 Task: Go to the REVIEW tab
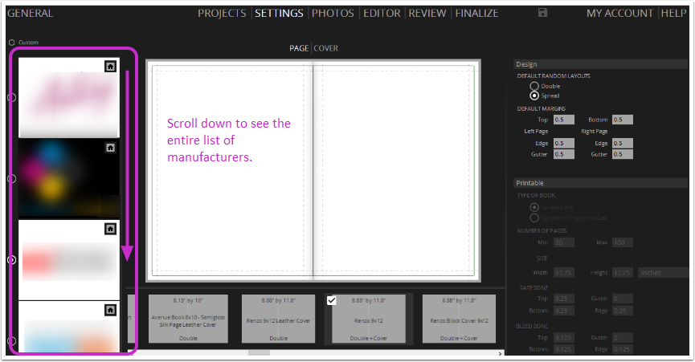click(427, 14)
